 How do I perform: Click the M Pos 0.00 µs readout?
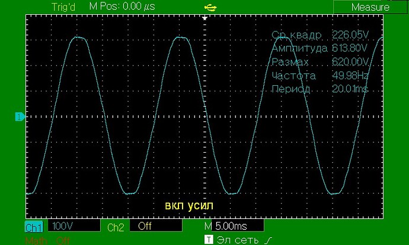coord(122,7)
